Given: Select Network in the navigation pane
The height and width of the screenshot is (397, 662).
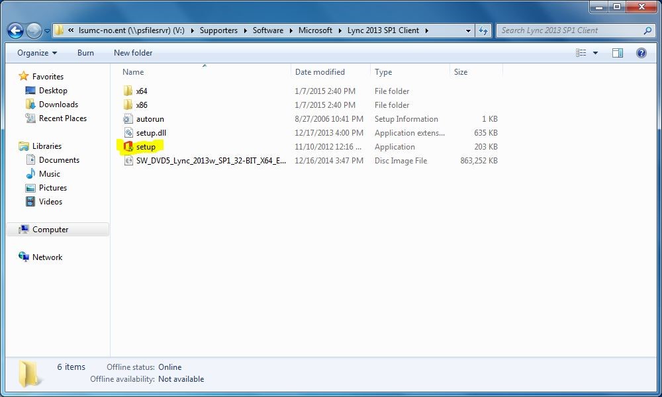Looking at the screenshot, I should (x=47, y=257).
